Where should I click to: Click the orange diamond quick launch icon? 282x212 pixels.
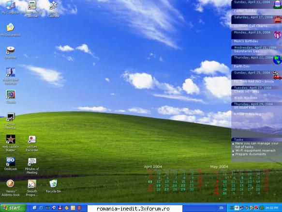click(x=67, y=208)
